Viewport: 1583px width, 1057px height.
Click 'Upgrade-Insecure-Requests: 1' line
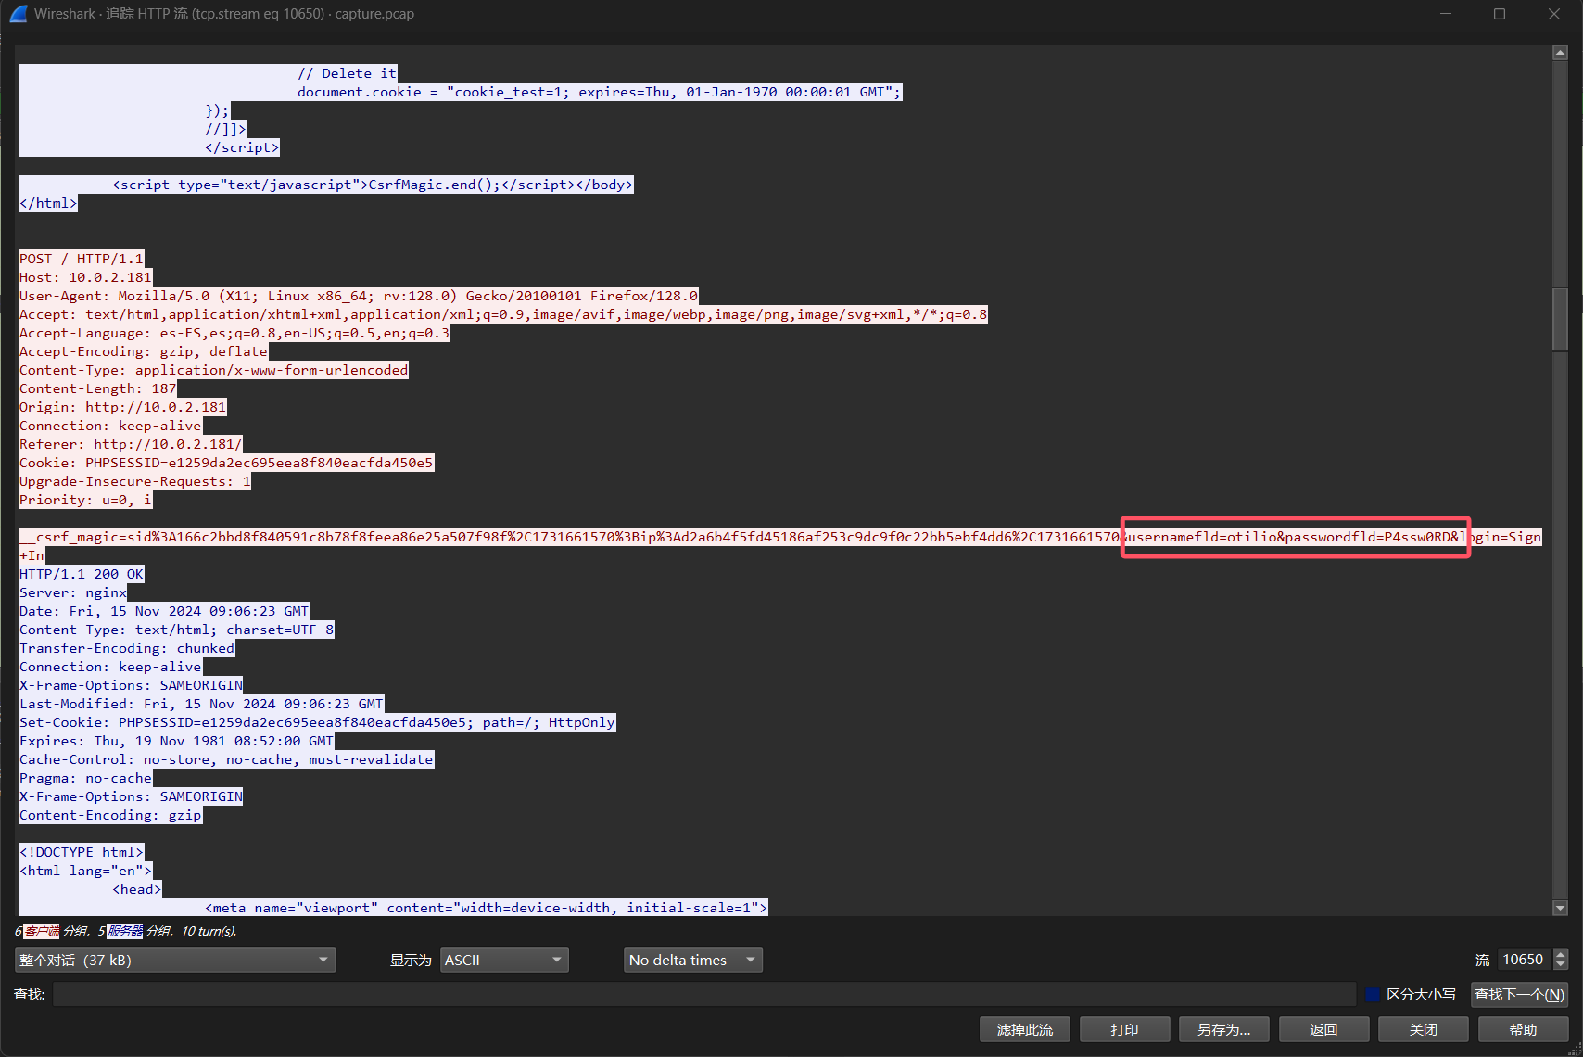[135, 481]
